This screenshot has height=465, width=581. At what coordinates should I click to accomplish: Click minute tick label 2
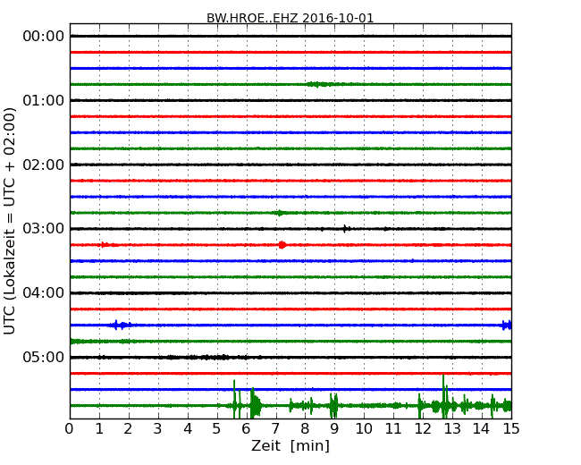pyautogui.click(x=128, y=429)
